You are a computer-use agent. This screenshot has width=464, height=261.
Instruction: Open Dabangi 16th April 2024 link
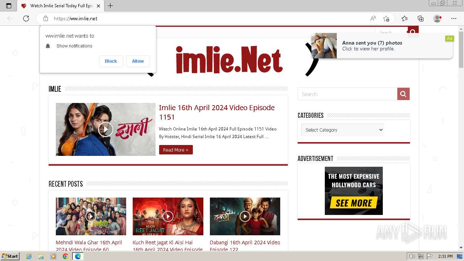tap(245, 245)
